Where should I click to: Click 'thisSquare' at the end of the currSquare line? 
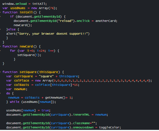pyautogui.click(x=69, y=76)
